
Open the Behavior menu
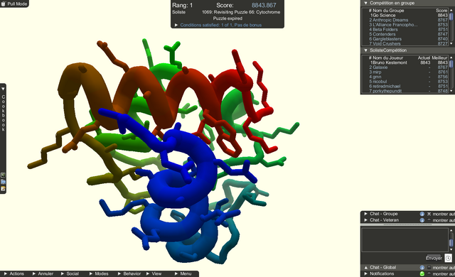(x=129, y=274)
